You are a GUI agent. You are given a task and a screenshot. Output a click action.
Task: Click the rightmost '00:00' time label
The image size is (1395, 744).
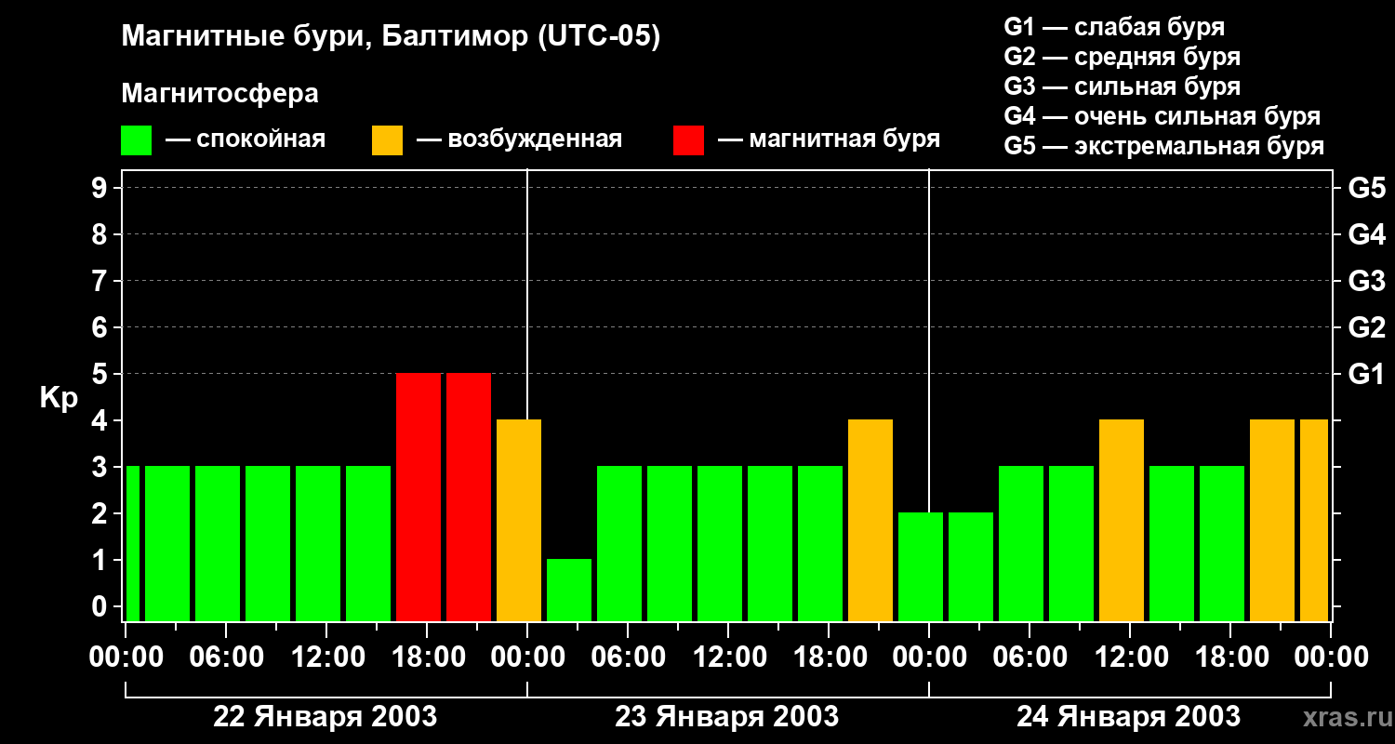tap(1331, 658)
